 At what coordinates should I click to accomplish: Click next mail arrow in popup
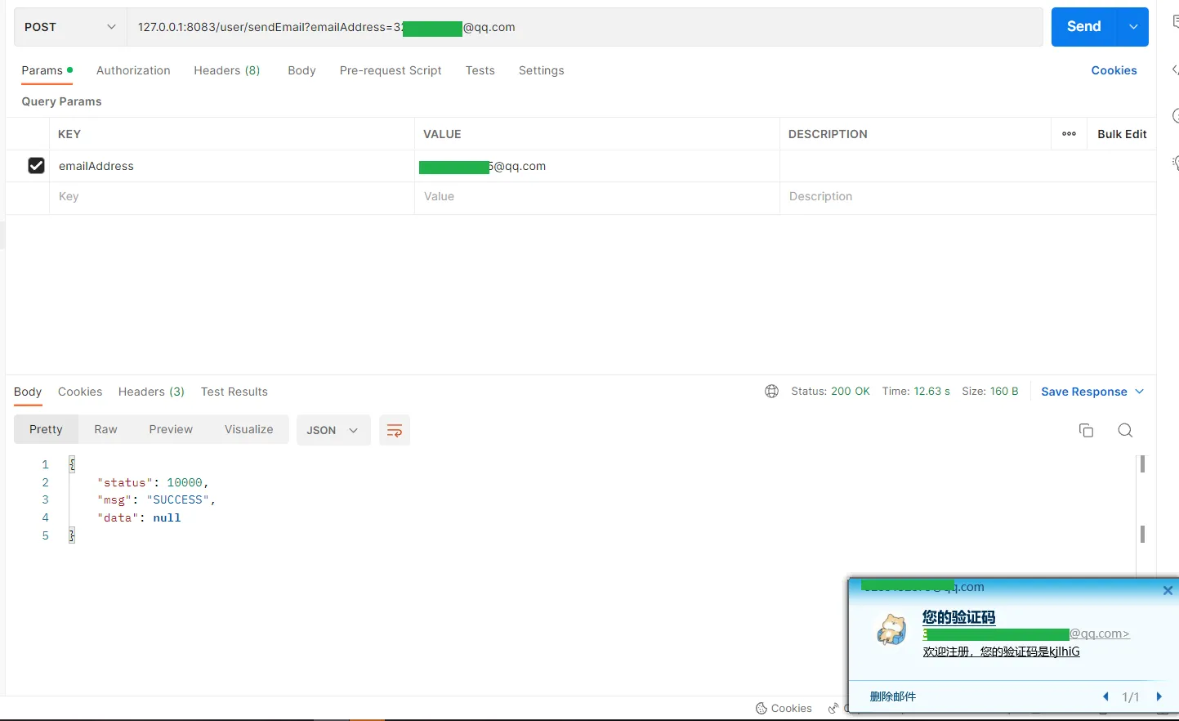tap(1159, 696)
